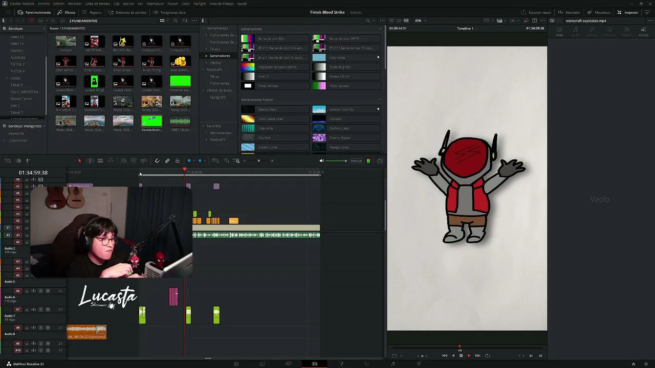This screenshot has width=655, height=368.
Task: Open the Línea de tiempo menu
Action: (97, 4)
